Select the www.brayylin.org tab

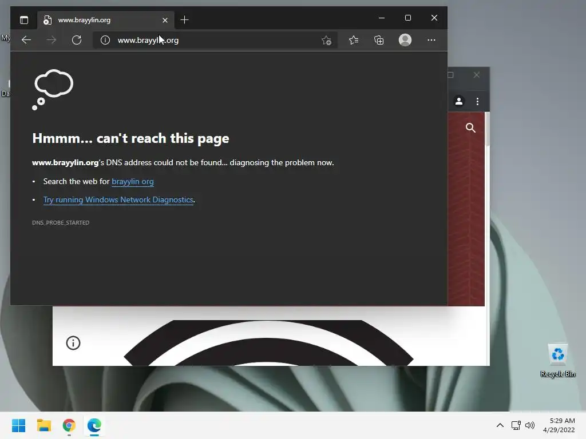(x=106, y=20)
